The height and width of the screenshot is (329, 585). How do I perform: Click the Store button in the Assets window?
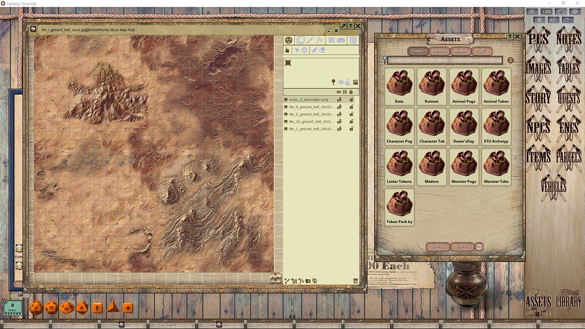click(x=437, y=246)
